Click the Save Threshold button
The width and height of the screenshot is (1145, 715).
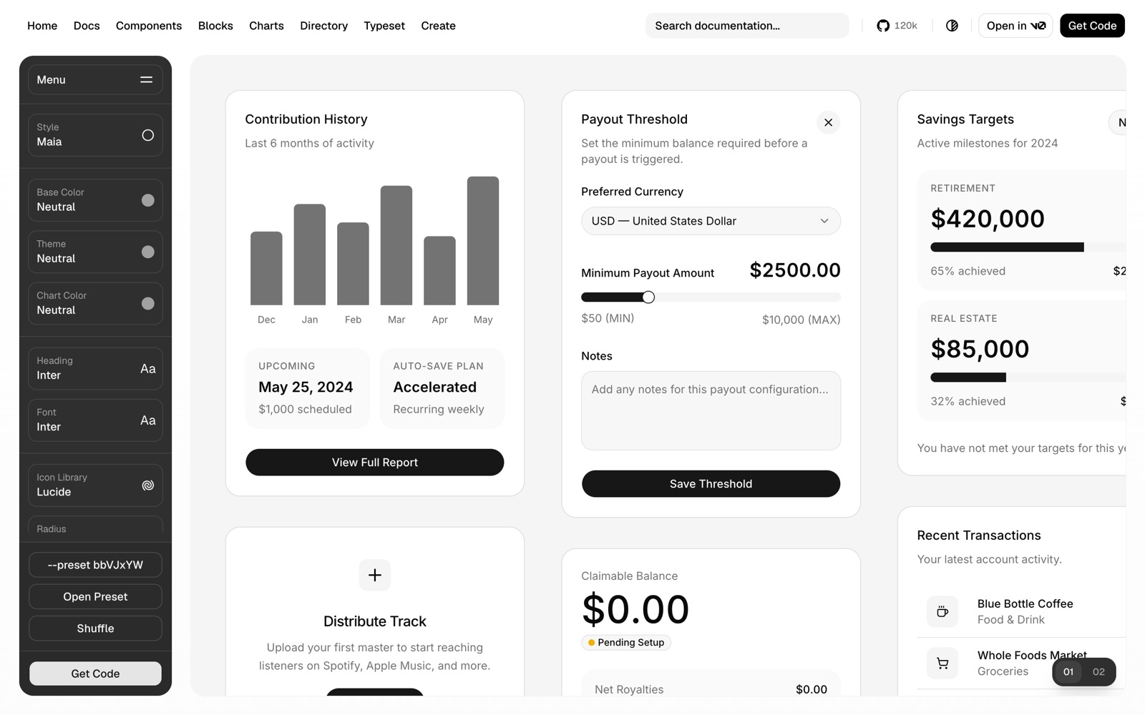tap(711, 483)
